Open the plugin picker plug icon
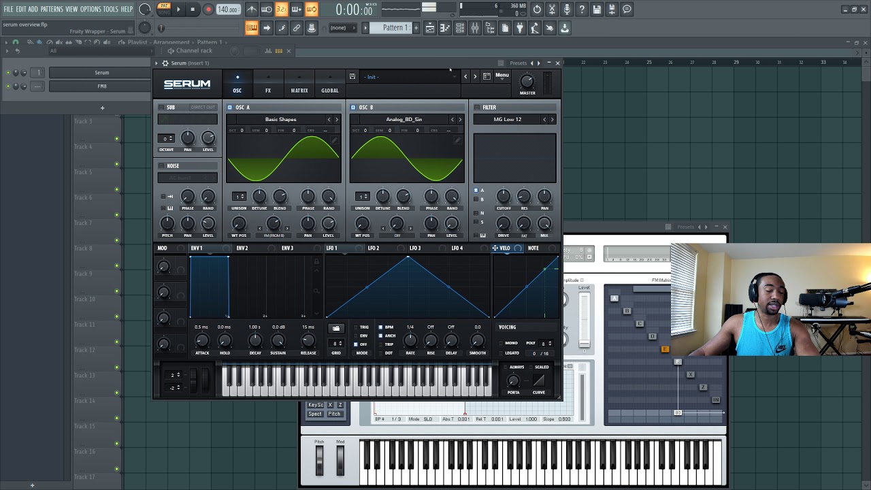Screen dimensions: 871x490 520,28
